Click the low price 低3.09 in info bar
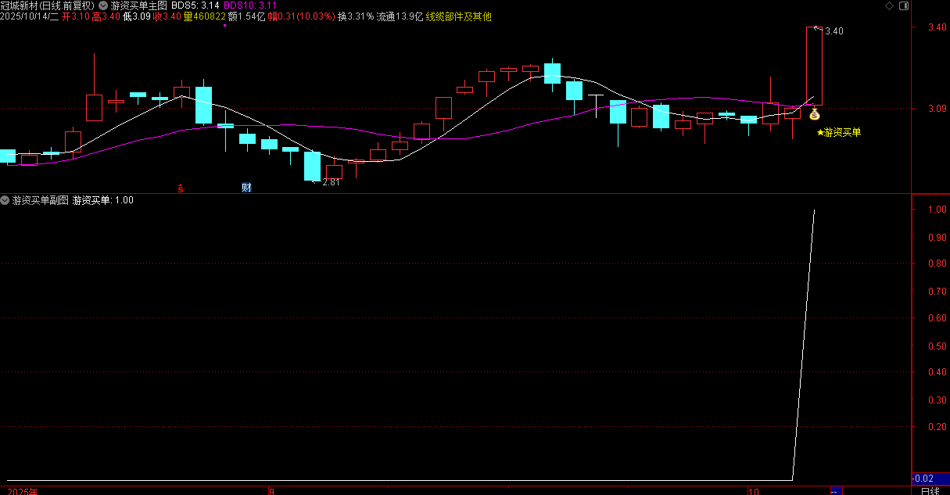 coord(137,16)
